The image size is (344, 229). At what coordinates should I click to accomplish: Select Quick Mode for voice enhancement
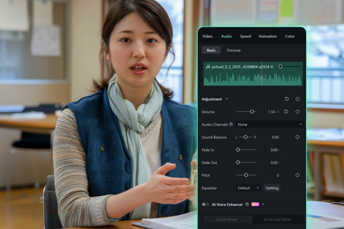[227, 220]
